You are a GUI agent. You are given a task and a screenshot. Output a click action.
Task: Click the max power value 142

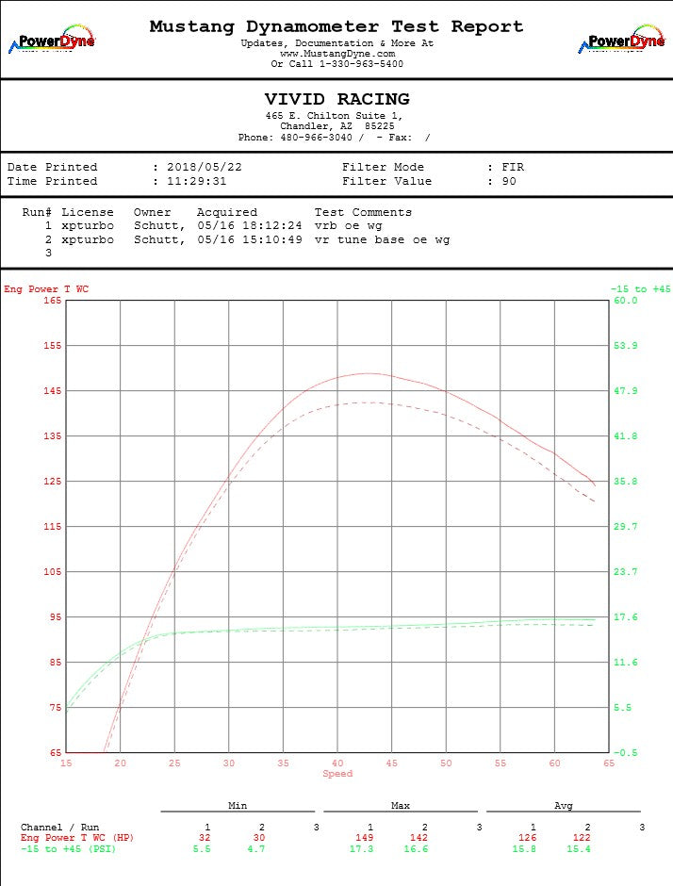(419, 838)
